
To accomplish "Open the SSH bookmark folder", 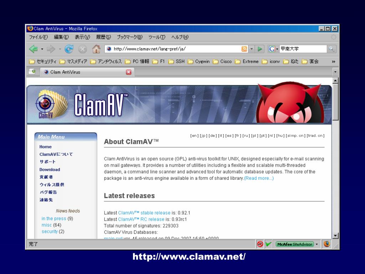I will [x=176, y=61].
